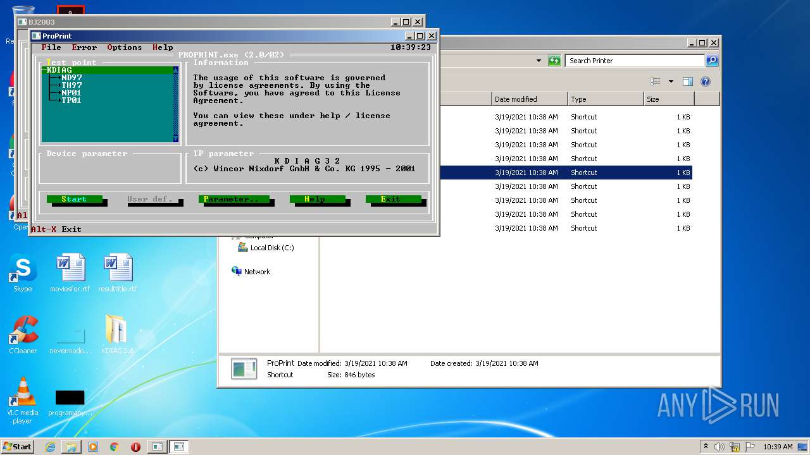Sort by the Size column header
Screen dimensions: 810x455
point(669,99)
